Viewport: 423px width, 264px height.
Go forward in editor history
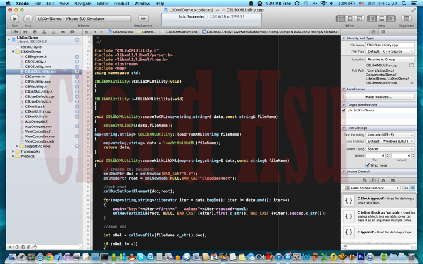coord(102,32)
